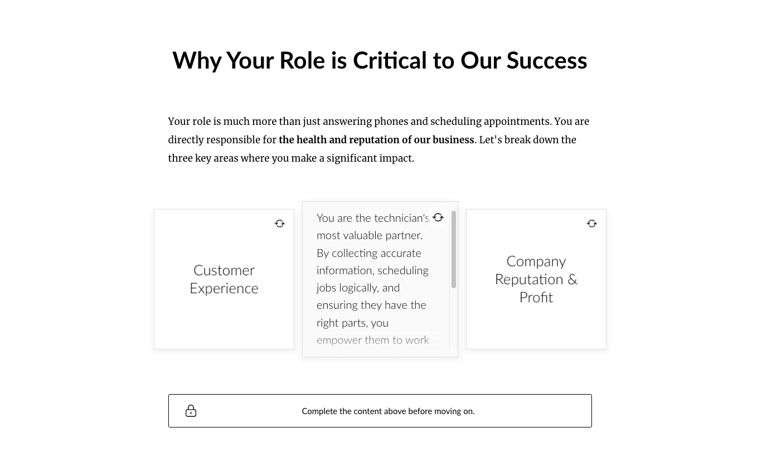Click the scrollbar thumb inside the flipped card
The image size is (762, 476).
[454, 249]
